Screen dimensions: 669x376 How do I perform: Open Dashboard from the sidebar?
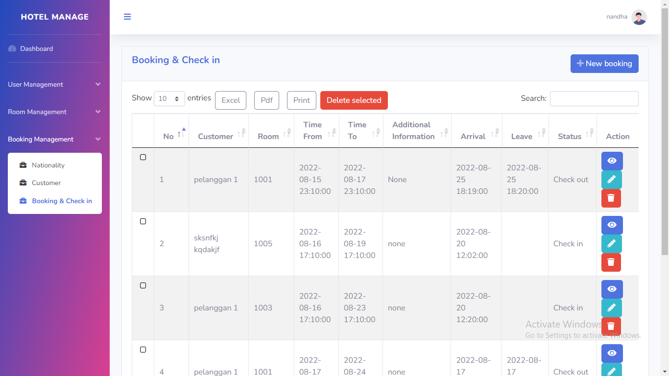click(36, 49)
